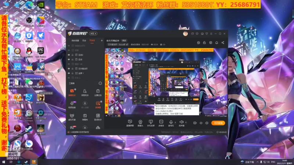Screen dimensions: 294x165
Task: Click the layout grid icon above the preview
Action: point(211,43)
